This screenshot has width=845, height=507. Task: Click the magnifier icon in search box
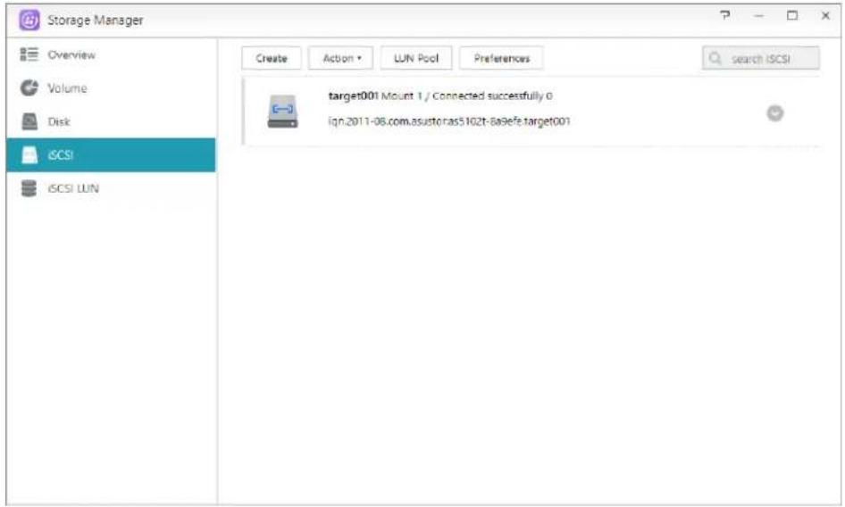tap(715, 58)
